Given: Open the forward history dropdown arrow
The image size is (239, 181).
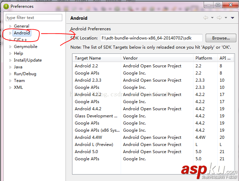Looking at the screenshot, I should pyautogui.click(x=226, y=18).
